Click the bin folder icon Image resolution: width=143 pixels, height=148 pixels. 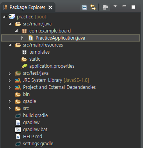pos(18,94)
